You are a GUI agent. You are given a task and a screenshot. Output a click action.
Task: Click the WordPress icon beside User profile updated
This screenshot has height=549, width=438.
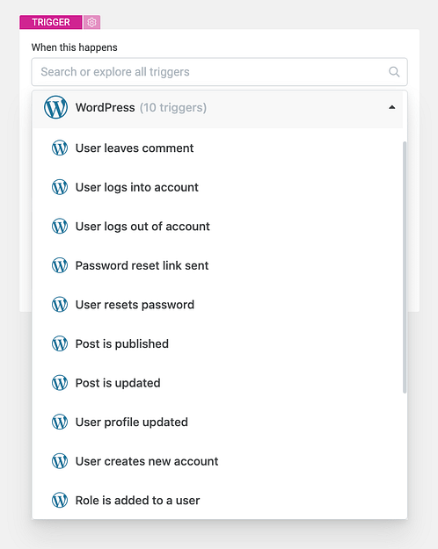point(60,422)
